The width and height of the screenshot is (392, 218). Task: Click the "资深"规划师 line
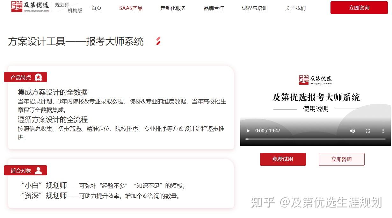tap(101, 196)
